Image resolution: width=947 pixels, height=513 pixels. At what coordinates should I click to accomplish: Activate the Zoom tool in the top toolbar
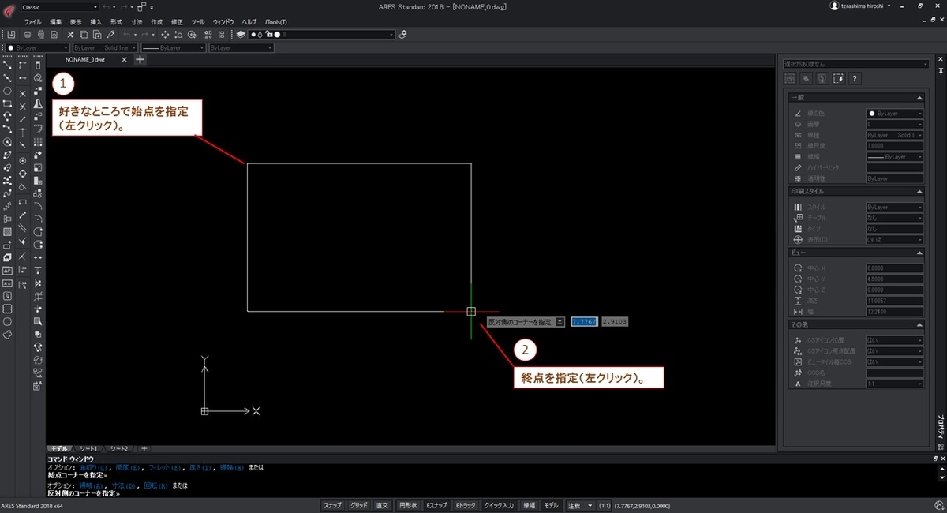click(178, 35)
